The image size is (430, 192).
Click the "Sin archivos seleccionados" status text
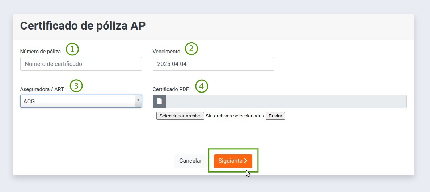[x=235, y=116]
